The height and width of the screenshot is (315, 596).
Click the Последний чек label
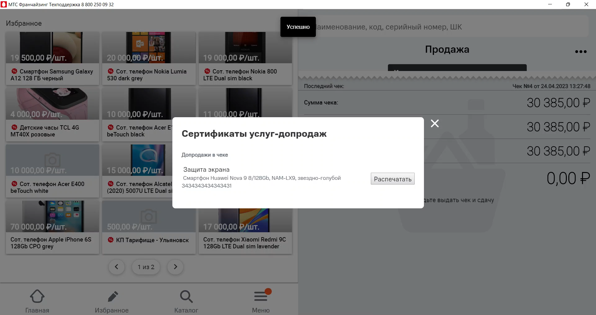(324, 86)
